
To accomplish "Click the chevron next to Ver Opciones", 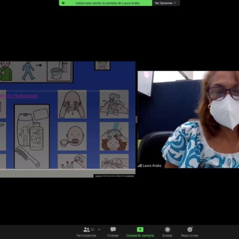I will (x=175, y=3).
